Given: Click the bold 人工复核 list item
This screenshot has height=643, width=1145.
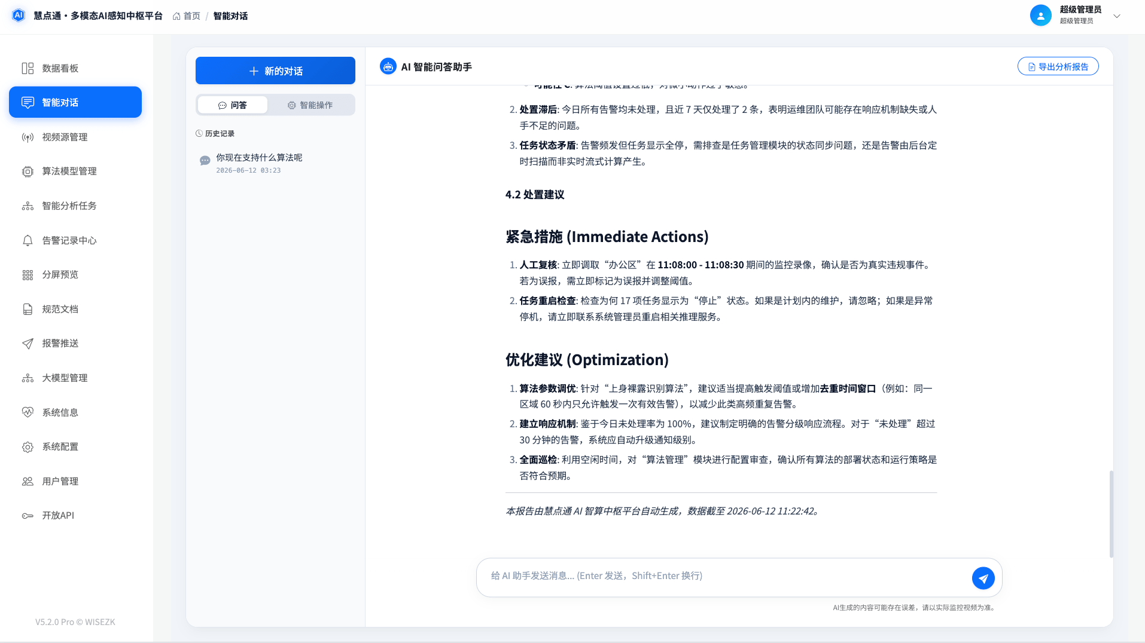Looking at the screenshot, I should click(x=538, y=265).
